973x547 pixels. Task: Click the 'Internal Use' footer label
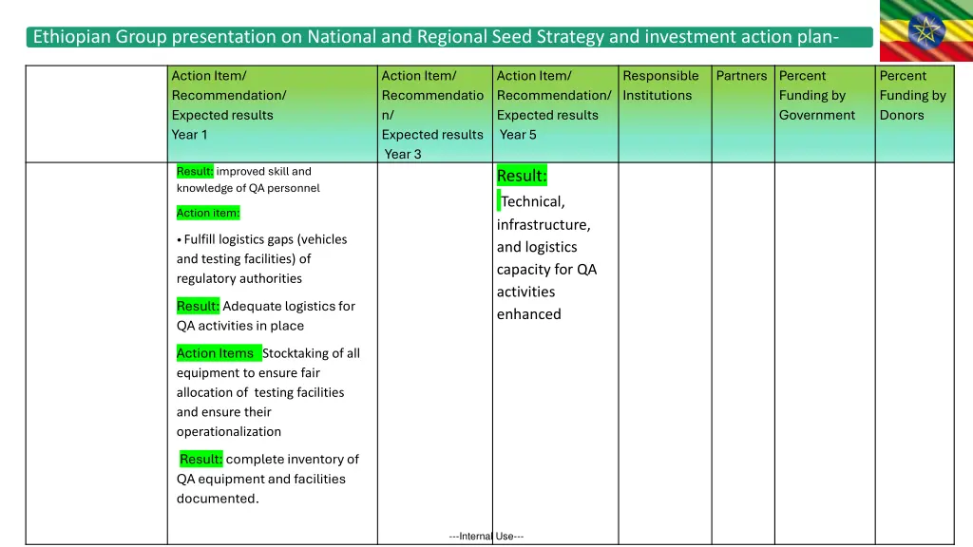tap(486, 537)
